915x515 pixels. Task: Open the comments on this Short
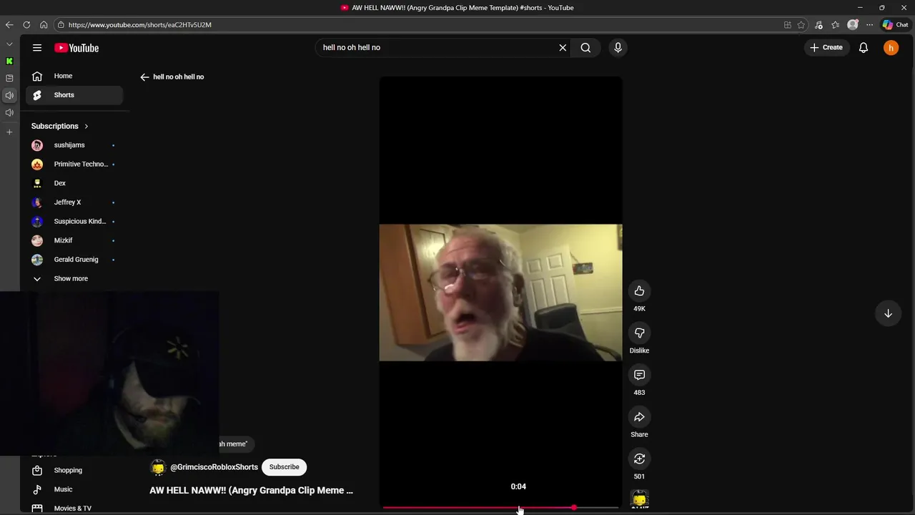point(639,375)
